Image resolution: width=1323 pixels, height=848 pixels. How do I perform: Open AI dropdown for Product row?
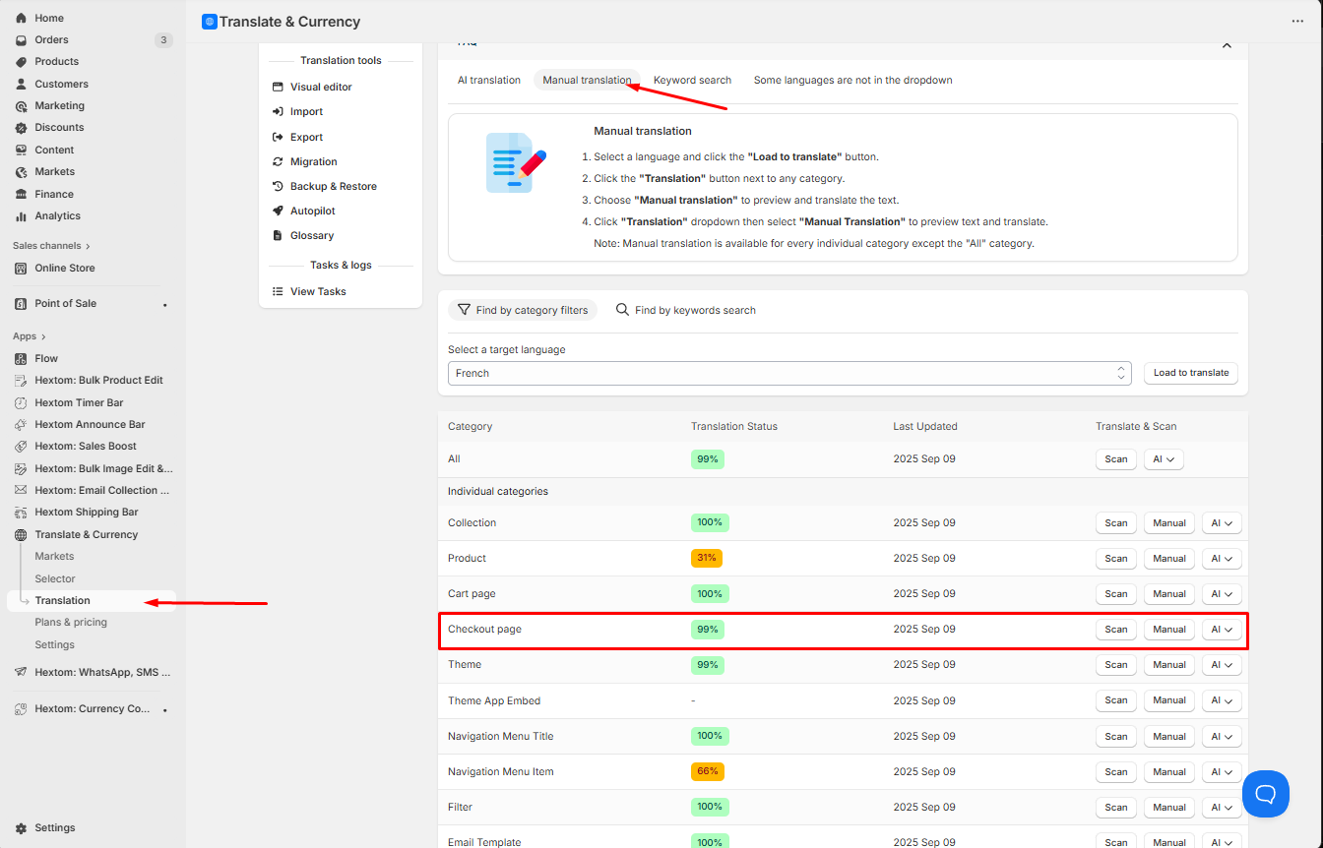[x=1222, y=559]
